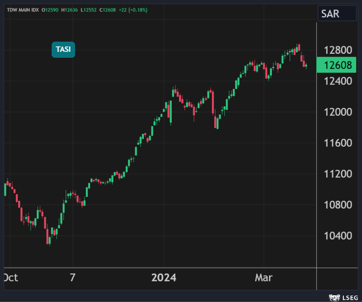Click the 11600 price axis label

pyautogui.click(x=337, y=143)
